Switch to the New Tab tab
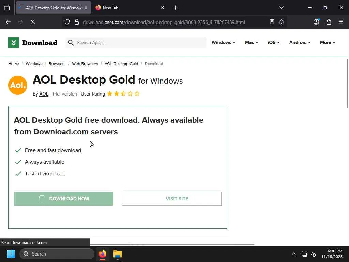Image resolution: width=349 pixels, height=262 pixels. [x=130, y=8]
